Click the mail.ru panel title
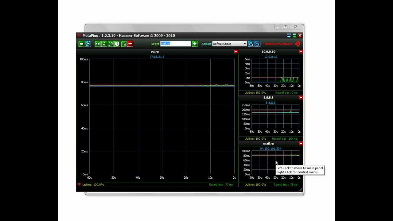This screenshot has height=221, width=393. pyautogui.click(x=268, y=143)
